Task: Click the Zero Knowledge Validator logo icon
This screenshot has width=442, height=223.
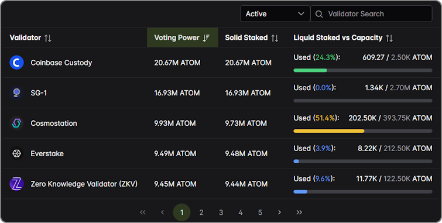Action: [x=16, y=184]
